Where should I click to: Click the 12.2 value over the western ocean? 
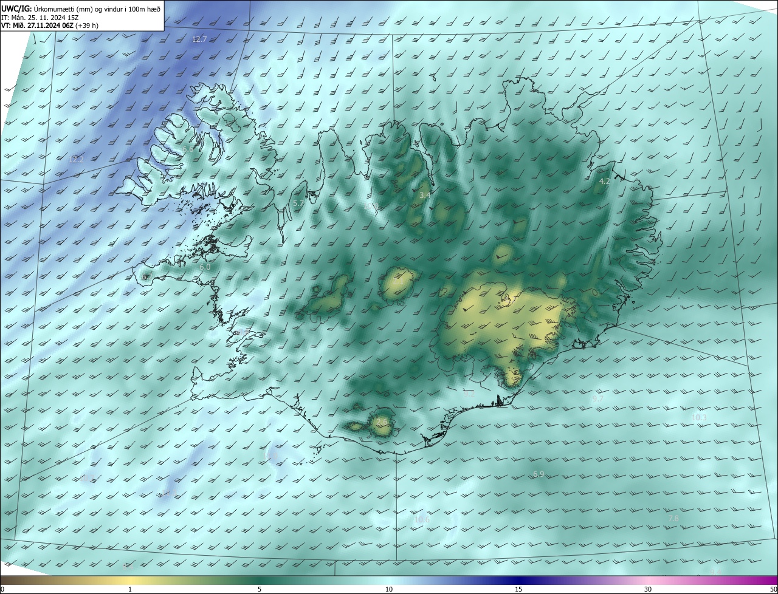point(76,159)
